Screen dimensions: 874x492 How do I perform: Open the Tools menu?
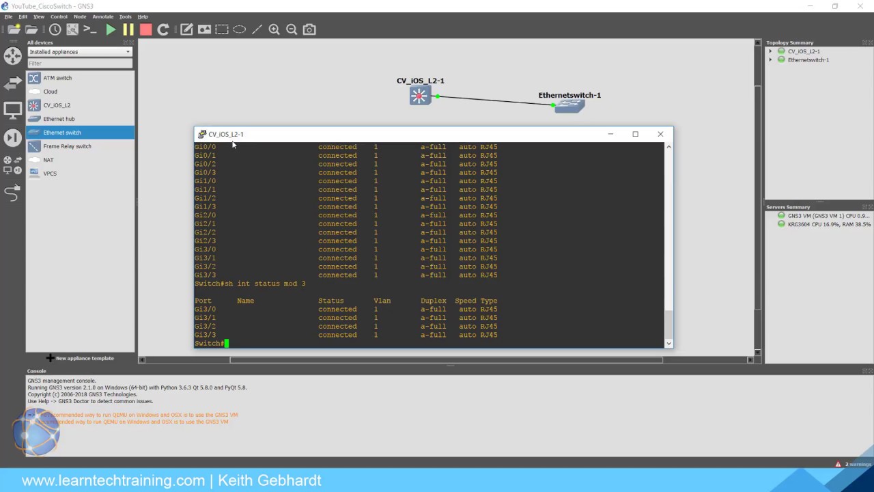click(126, 16)
